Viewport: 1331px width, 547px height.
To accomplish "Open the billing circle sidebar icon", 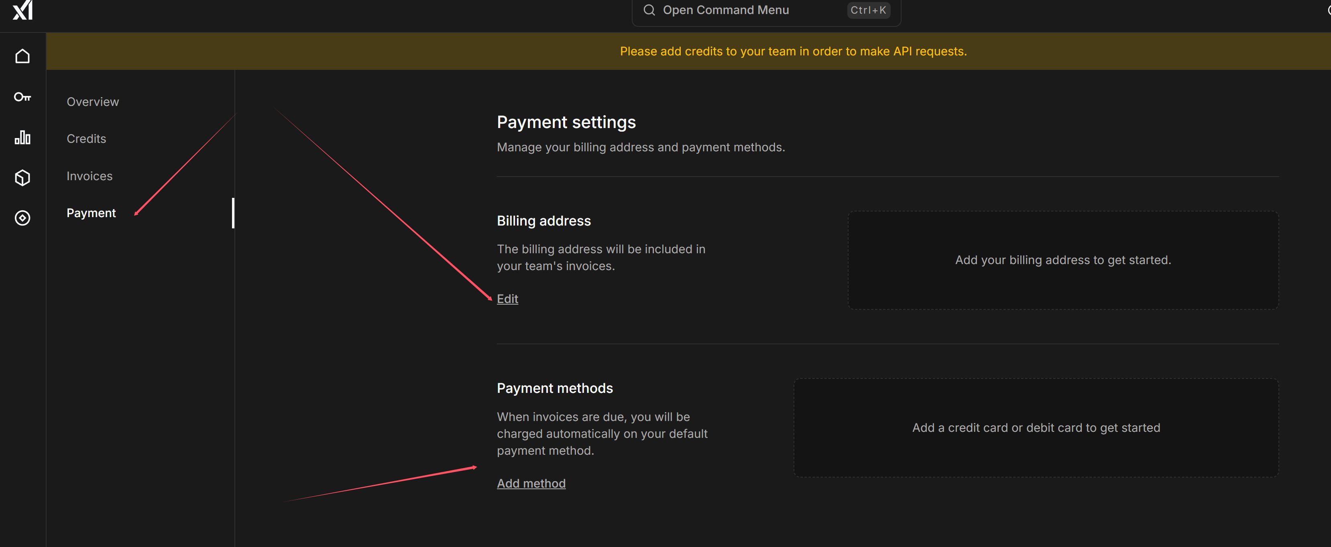I will (22, 218).
